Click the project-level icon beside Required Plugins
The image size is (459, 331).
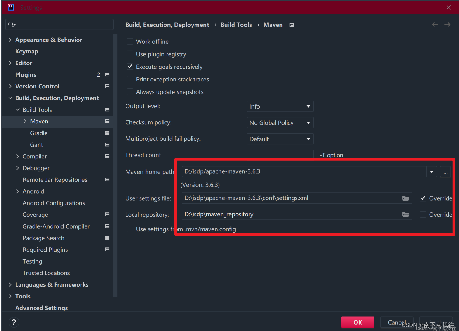click(107, 250)
